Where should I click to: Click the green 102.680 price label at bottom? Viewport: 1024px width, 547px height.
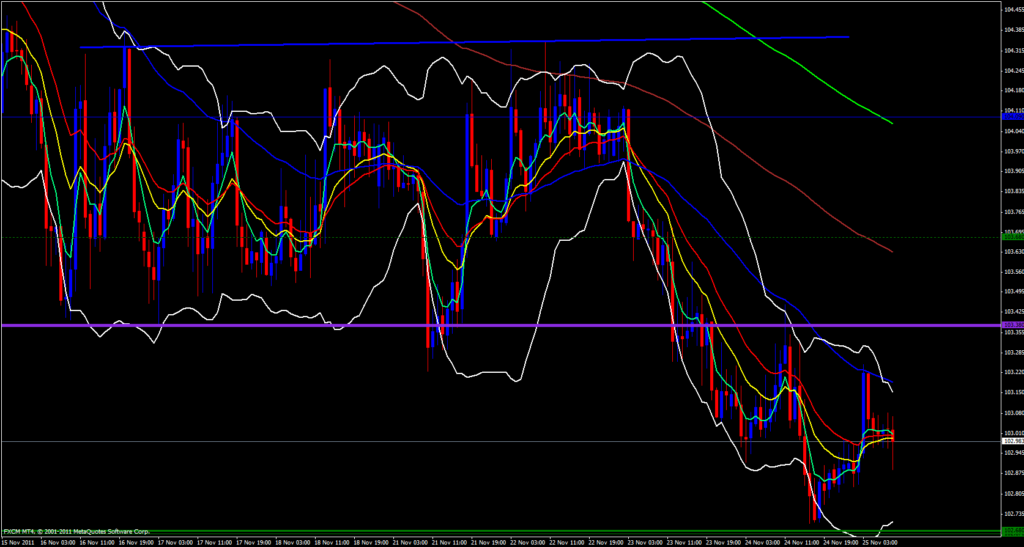[1012, 530]
